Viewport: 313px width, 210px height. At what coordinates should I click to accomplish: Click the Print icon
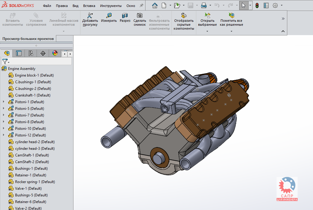tap(204, 5)
